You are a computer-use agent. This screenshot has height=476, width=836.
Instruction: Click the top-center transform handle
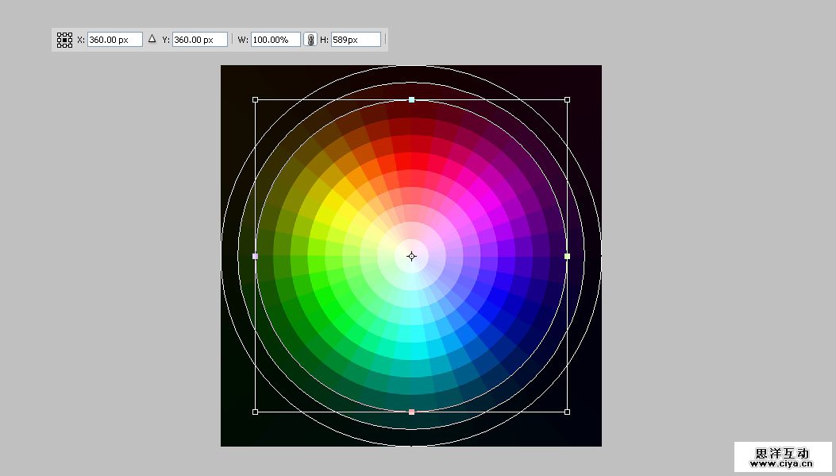[x=411, y=100]
